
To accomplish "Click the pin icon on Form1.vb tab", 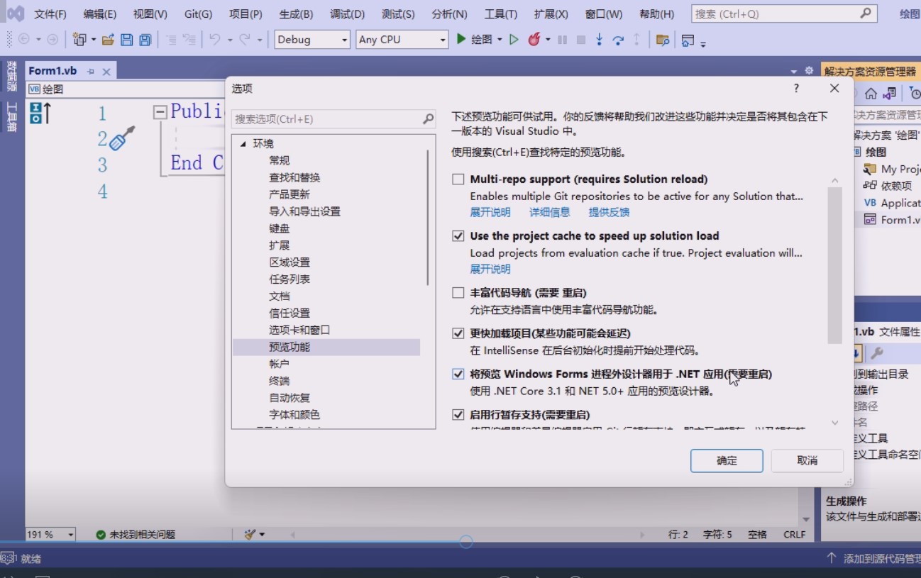I will (91, 71).
